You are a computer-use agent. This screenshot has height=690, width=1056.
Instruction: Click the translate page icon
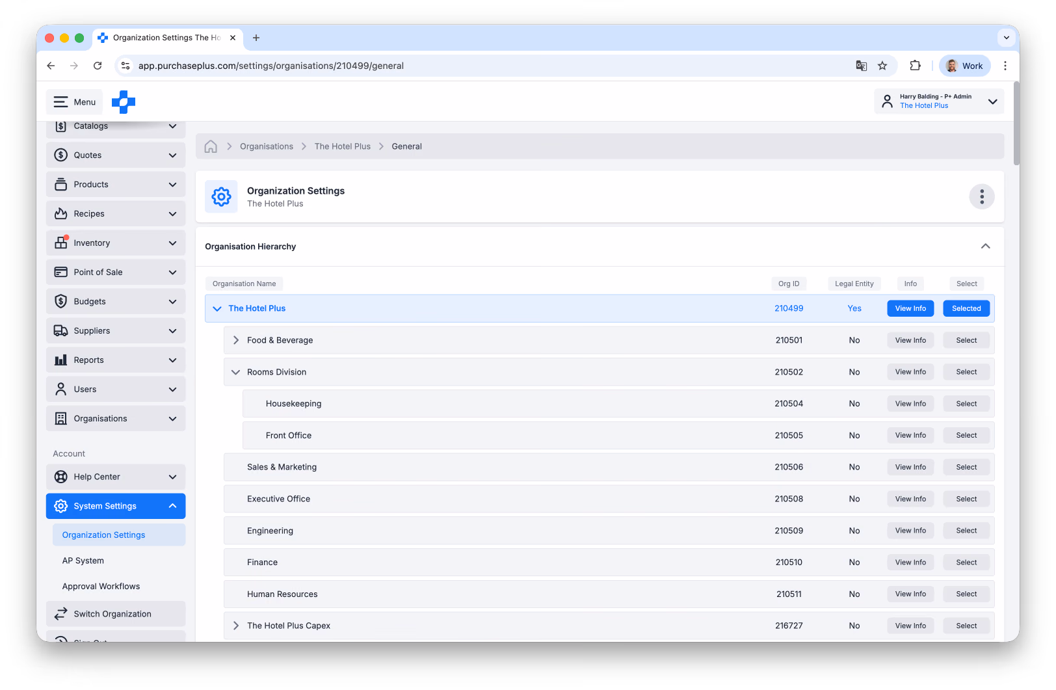(861, 66)
